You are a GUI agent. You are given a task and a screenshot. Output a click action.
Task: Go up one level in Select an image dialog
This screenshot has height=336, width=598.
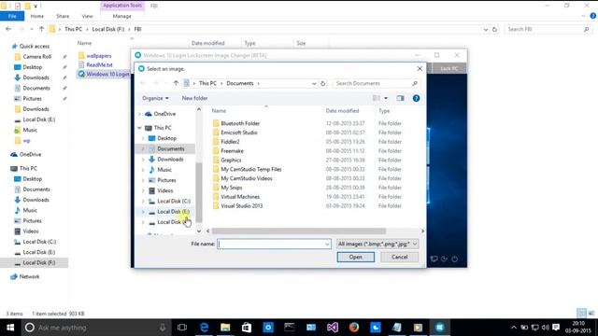tap(176, 83)
